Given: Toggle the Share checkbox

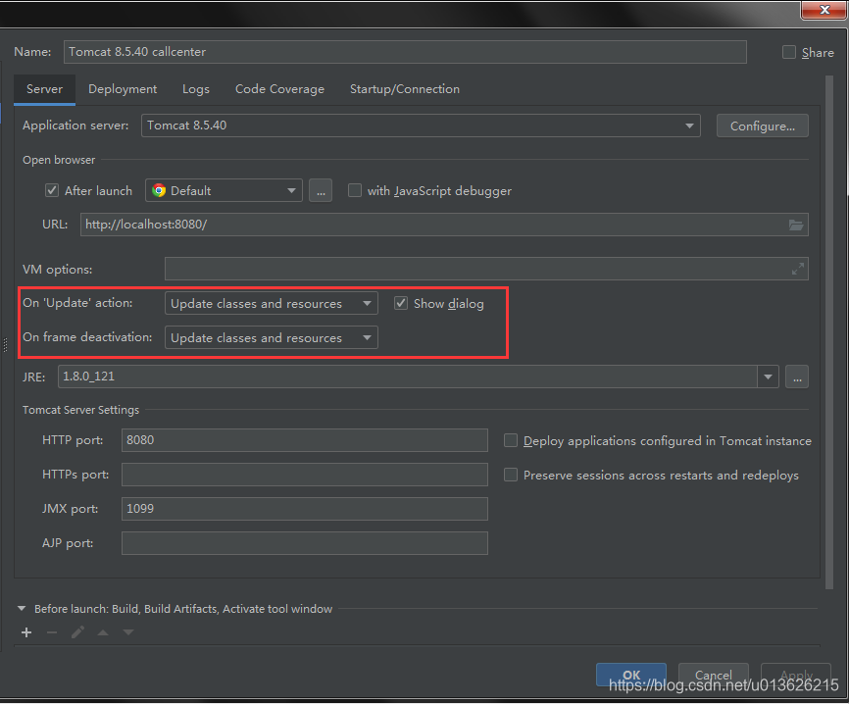Looking at the screenshot, I should [x=789, y=52].
